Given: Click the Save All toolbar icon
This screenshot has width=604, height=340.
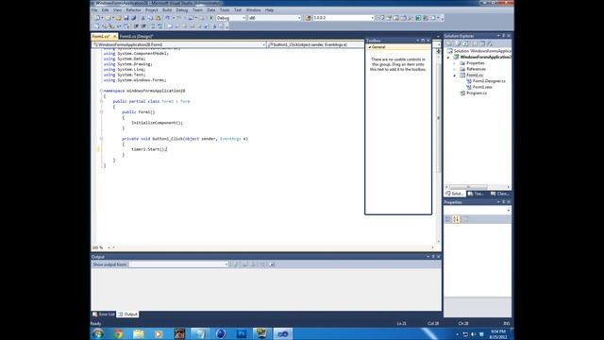Looking at the screenshot, I should (x=133, y=18).
